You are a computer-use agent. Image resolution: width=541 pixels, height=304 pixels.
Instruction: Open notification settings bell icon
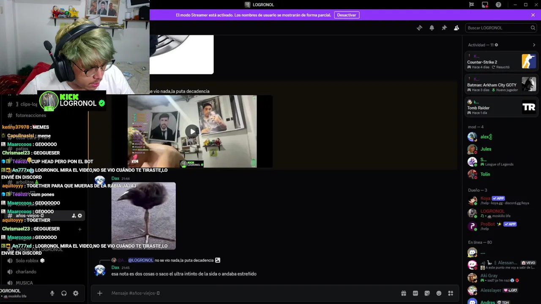pos(432,28)
